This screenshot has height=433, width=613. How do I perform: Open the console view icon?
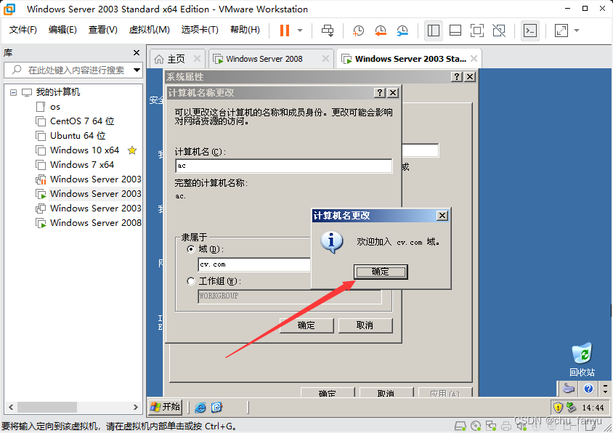(530, 30)
